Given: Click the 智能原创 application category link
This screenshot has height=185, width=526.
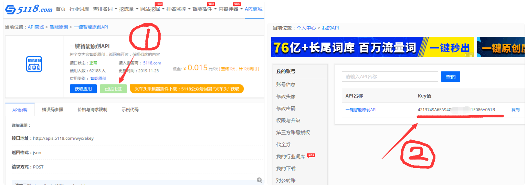Looking at the screenshot, I should [98, 79].
